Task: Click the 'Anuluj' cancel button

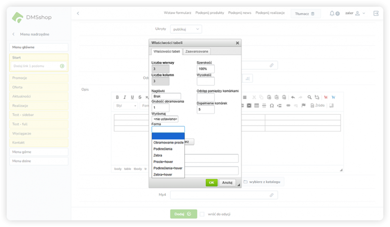Action: (x=227, y=183)
